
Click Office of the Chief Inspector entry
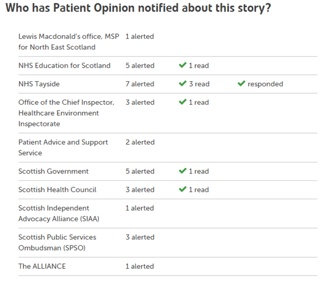pos(67,113)
